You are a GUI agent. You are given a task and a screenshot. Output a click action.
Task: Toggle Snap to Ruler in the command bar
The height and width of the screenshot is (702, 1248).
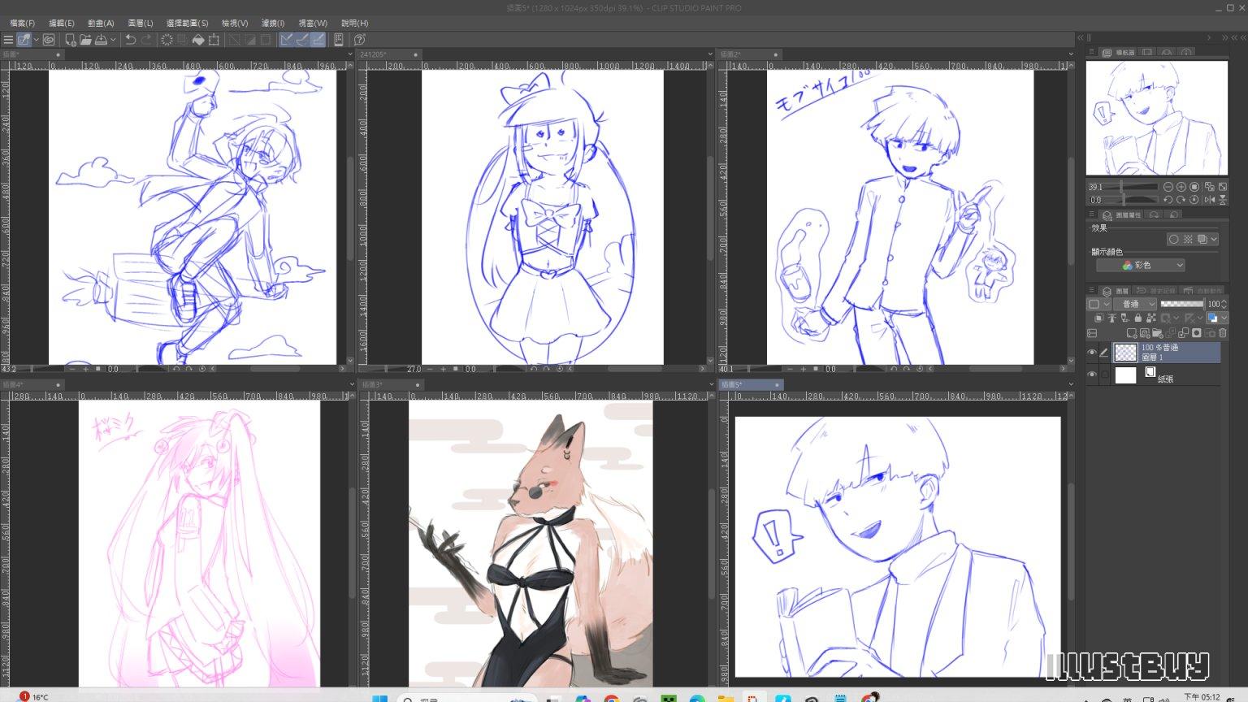287,40
